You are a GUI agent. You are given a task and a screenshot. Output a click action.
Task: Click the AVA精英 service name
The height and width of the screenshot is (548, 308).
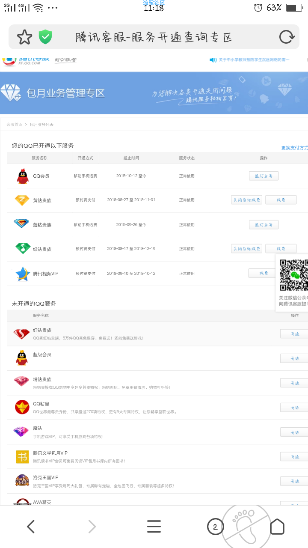click(42, 502)
